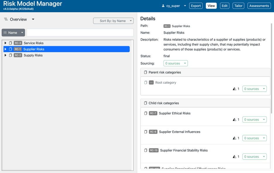The image size is (274, 173).
Task: Click the RC-7 badge
Action: [x=153, y=113]
